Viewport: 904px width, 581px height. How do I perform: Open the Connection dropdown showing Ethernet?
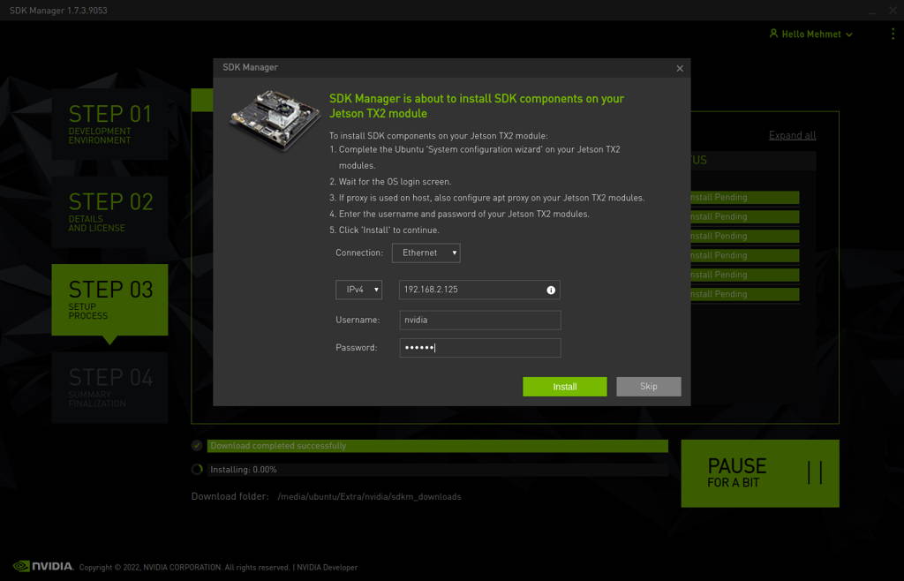[x=426, y=253]
